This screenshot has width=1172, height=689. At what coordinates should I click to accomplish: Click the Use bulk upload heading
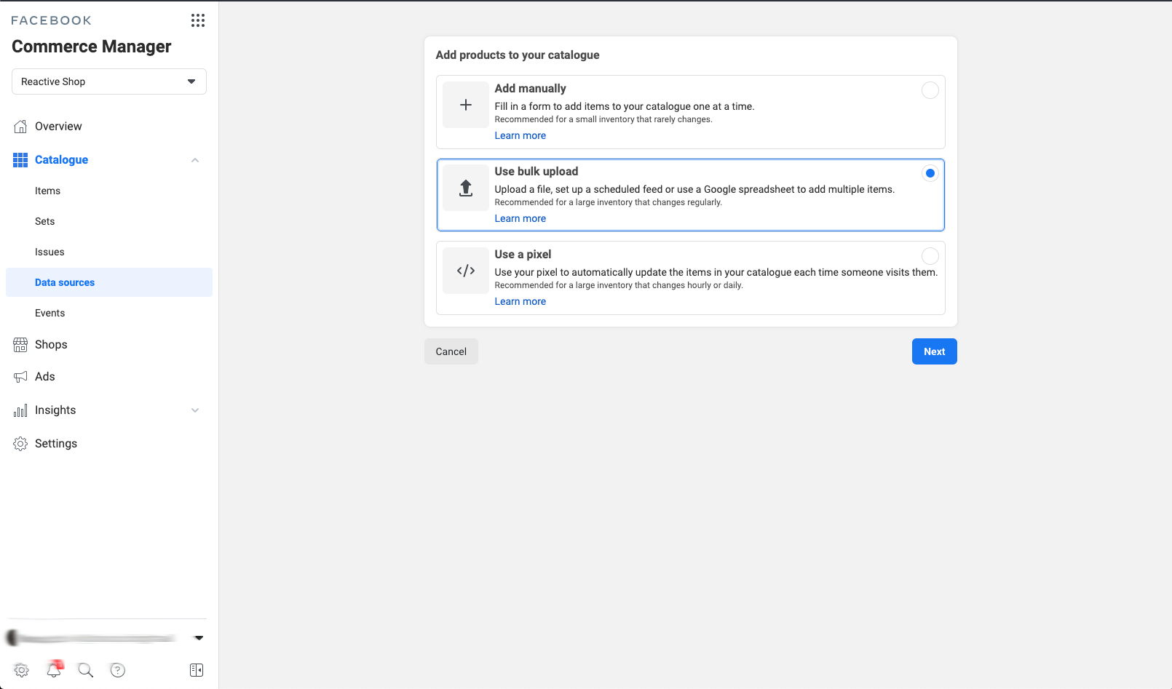pyautogui.click(x=536, y=171)
